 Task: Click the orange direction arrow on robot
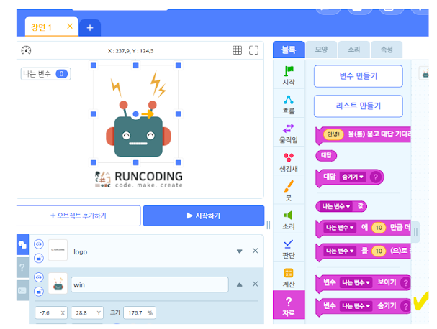[148, 114]
